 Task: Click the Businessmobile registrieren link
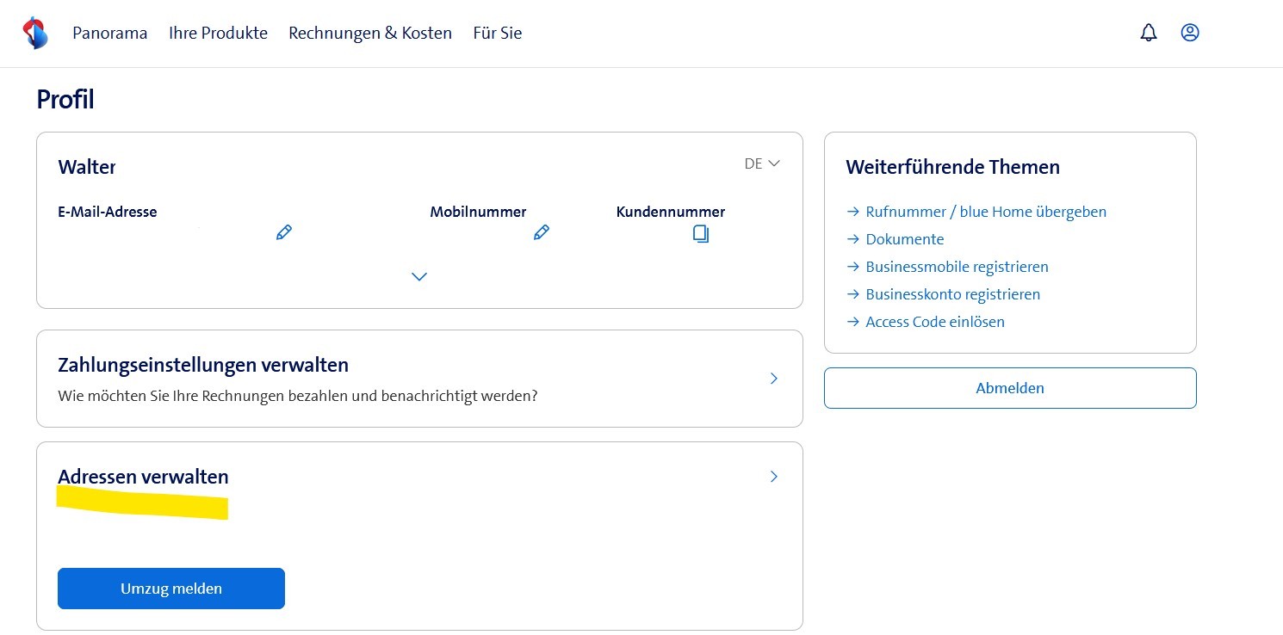tap(957, 267)
